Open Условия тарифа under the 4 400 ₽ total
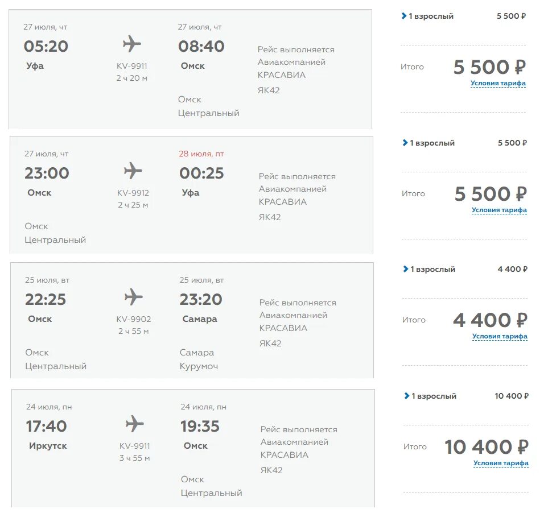This screenshot has height=517, width=548. [x=500, y=336]
